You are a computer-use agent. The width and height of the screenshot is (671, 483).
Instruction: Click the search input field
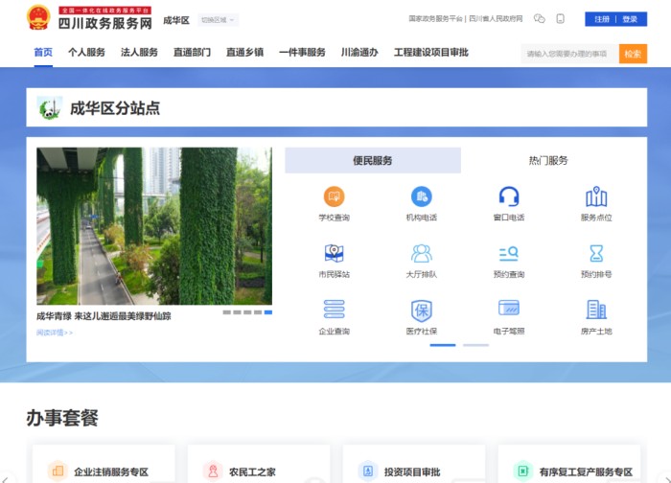[569, 54]
